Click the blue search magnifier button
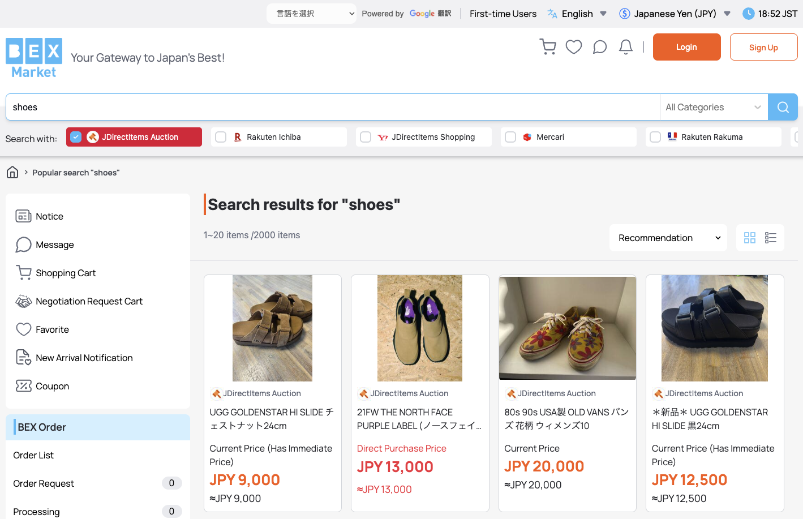The width and height of the screenshot is (803, 519). click(783, 107)
